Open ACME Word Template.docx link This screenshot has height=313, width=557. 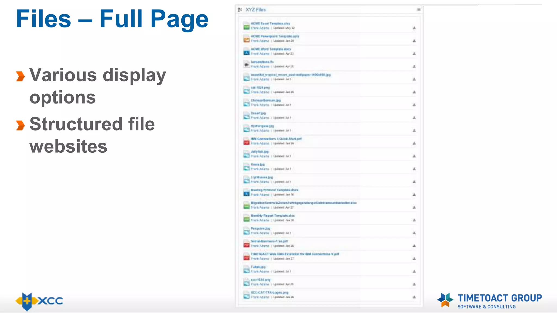pyautogui.click(x=271, y=49)
